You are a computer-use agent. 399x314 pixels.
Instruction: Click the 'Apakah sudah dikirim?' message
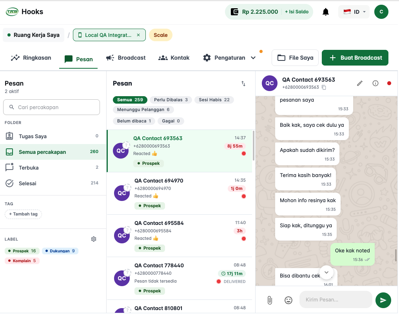307,154
